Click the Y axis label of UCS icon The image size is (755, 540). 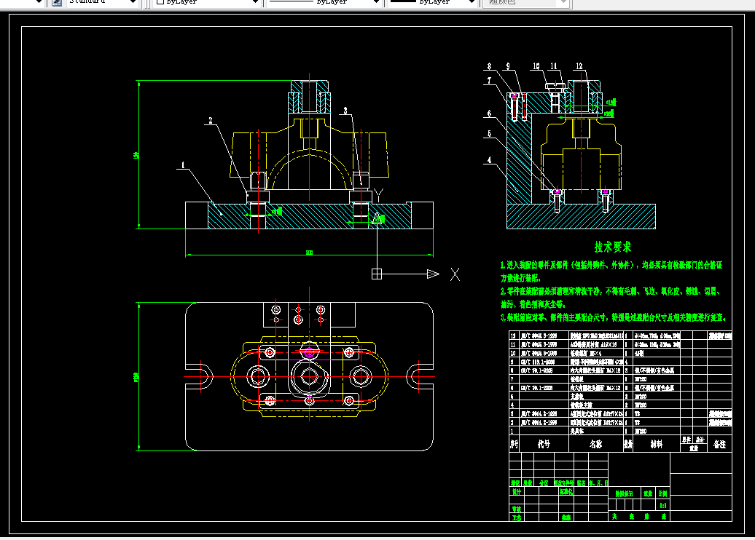coord(378,195)
